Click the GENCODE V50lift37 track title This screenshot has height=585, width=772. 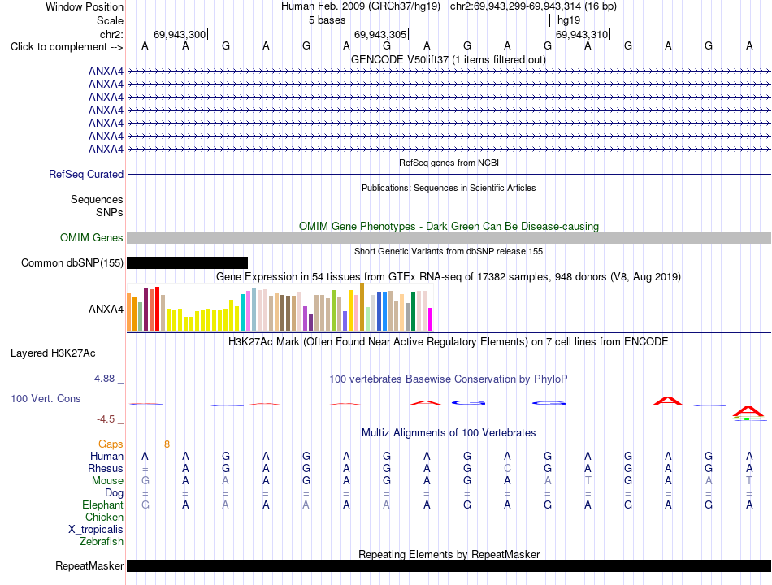[x=449, y=60]
